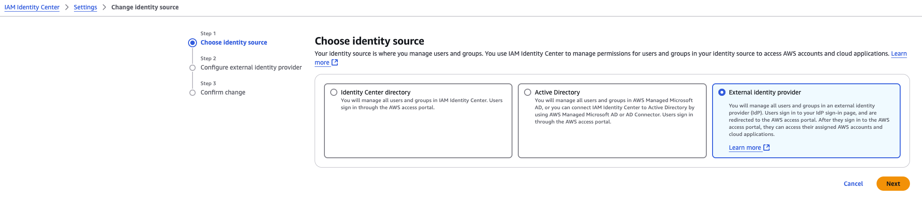Click Identity Center directory description text

[422, 104]
